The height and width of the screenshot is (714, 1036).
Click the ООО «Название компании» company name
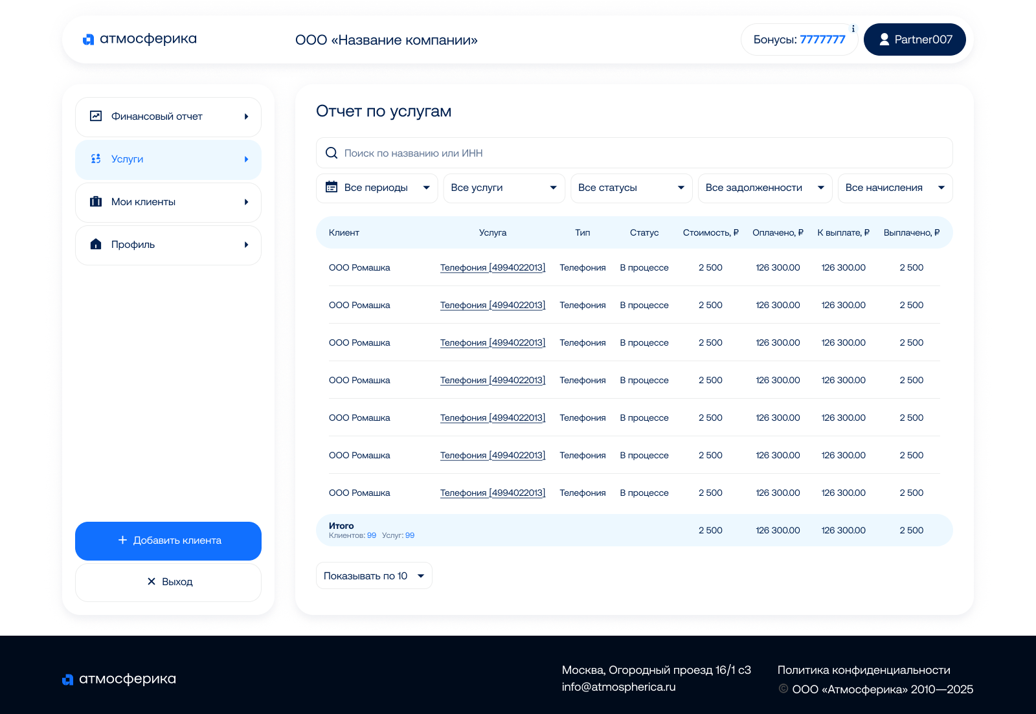[387, 40]
